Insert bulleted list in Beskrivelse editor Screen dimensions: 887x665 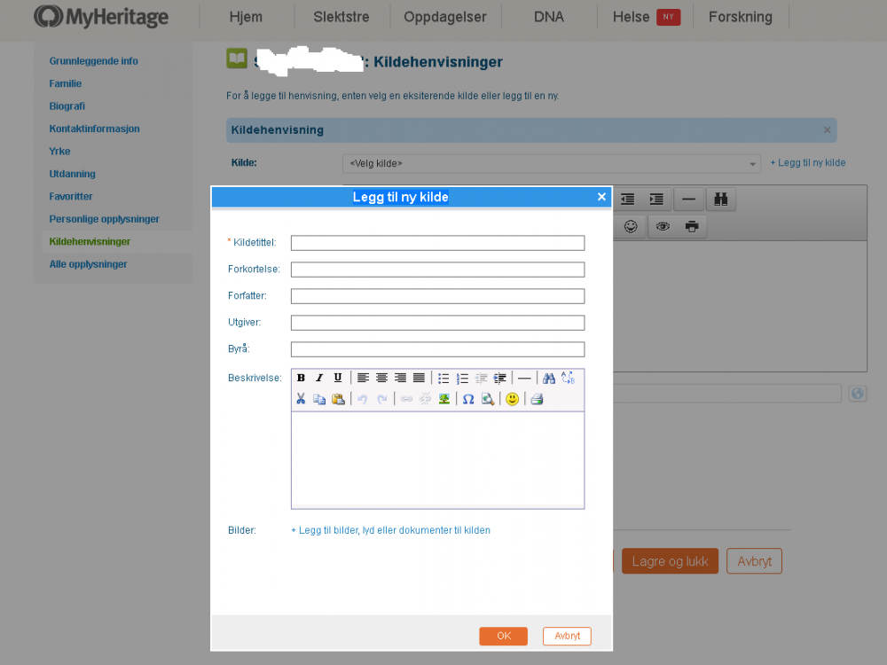tap(443, 379)
